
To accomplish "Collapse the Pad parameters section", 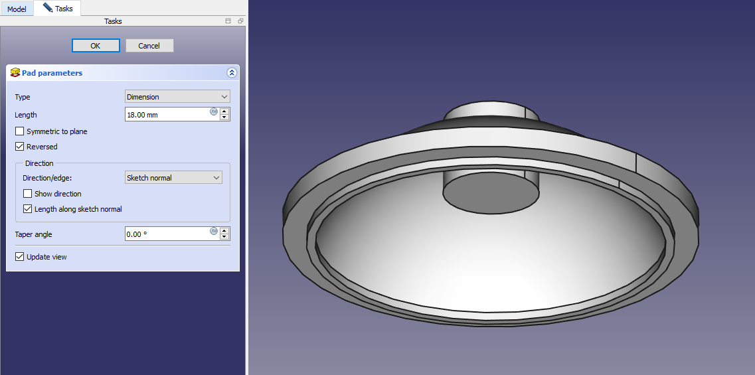I will pos(231,73).
